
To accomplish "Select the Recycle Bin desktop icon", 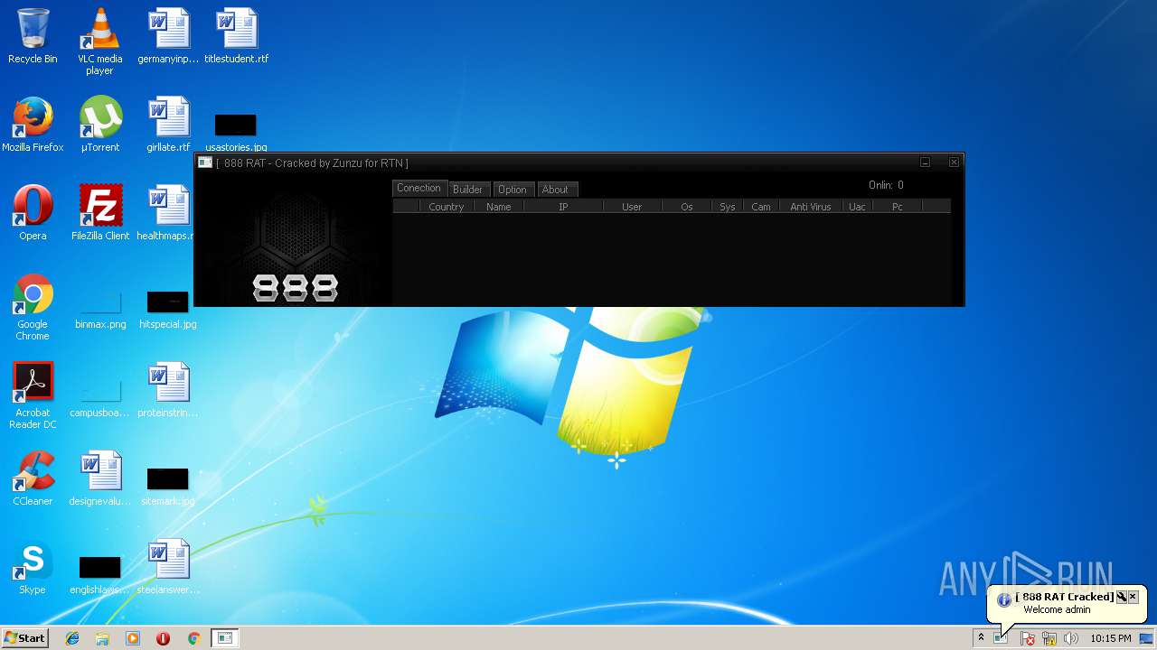I will (x=33, y=36).
